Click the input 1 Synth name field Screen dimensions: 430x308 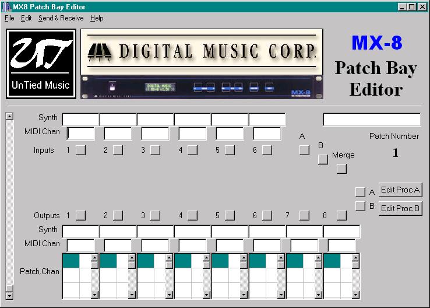click(80, 120)
